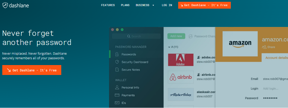Select the Adobe logo thumbnail
The image size is (288, 108).
(x=181, y=60)
